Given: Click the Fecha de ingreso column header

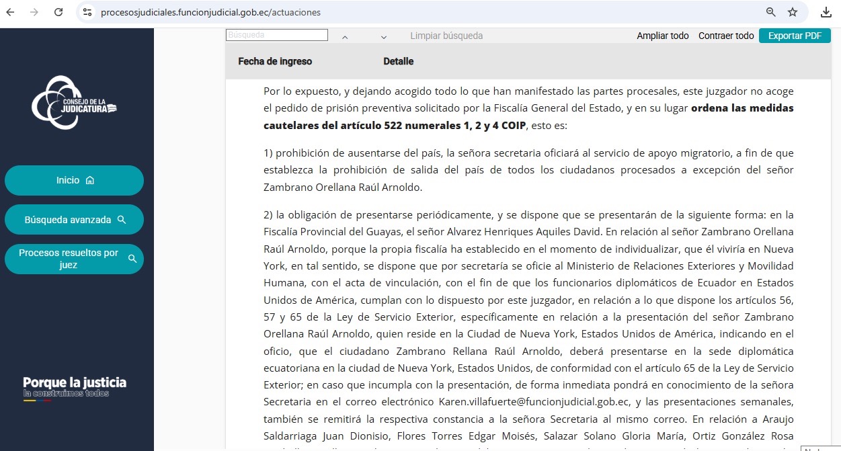Looking at the screenshot, I should tap(275, 61).
